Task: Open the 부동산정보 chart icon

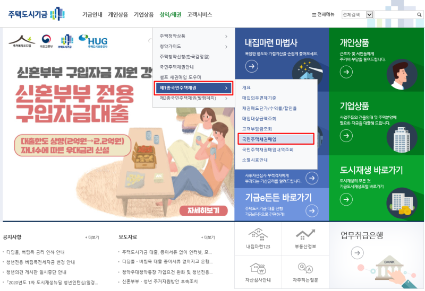Action: pos(305,234)
